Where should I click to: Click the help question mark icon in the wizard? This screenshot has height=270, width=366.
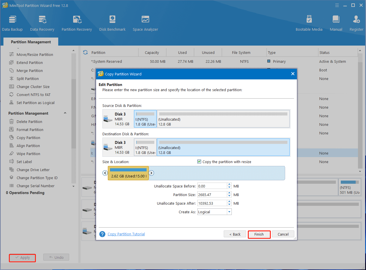tap(102, 234)
